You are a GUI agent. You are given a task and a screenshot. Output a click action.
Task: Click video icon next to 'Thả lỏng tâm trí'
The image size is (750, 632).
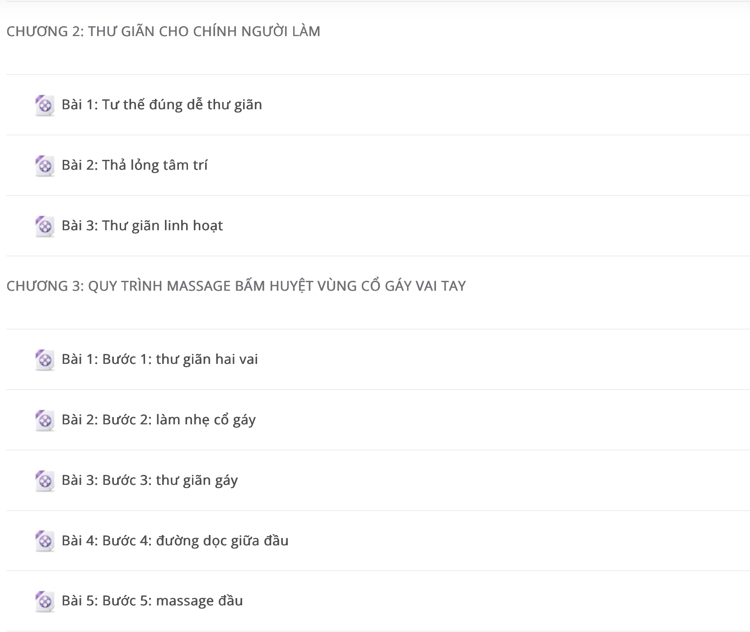(x=45, y=166)
